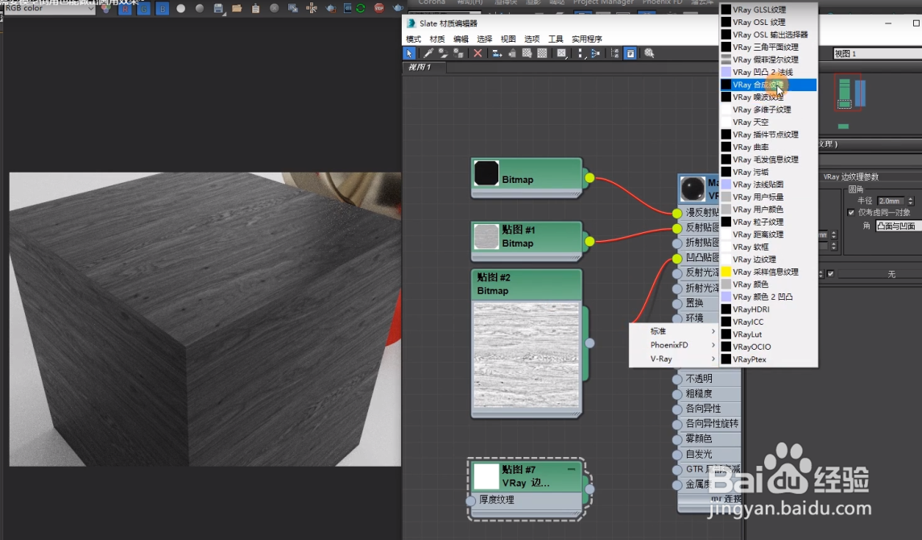Click show background in preview checker icon
This screenshot has height=540, width=922.
[542, 53]
